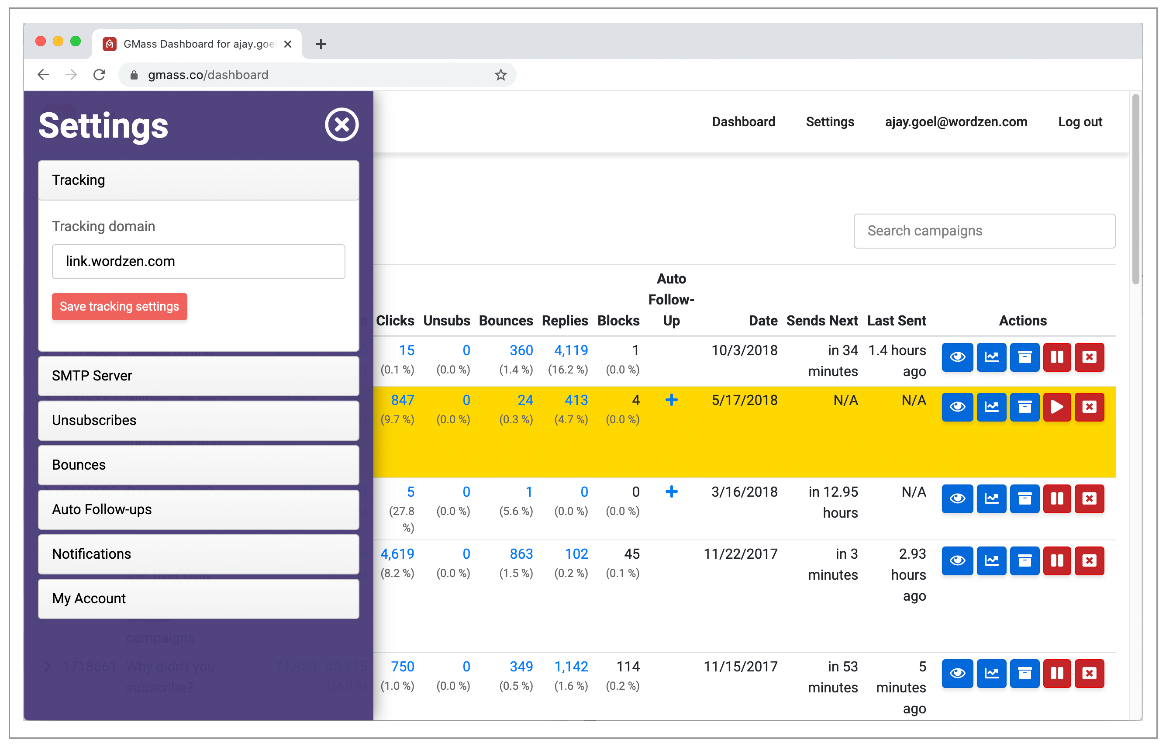Open a new browser tab
The image size is (1166, 747).
coord(321,44)
